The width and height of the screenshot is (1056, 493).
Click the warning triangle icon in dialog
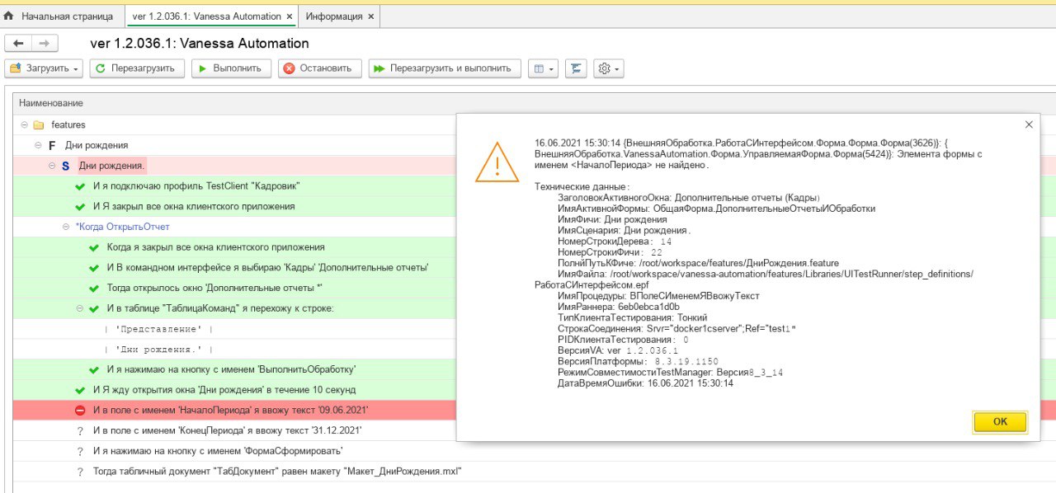click(497, 162)
